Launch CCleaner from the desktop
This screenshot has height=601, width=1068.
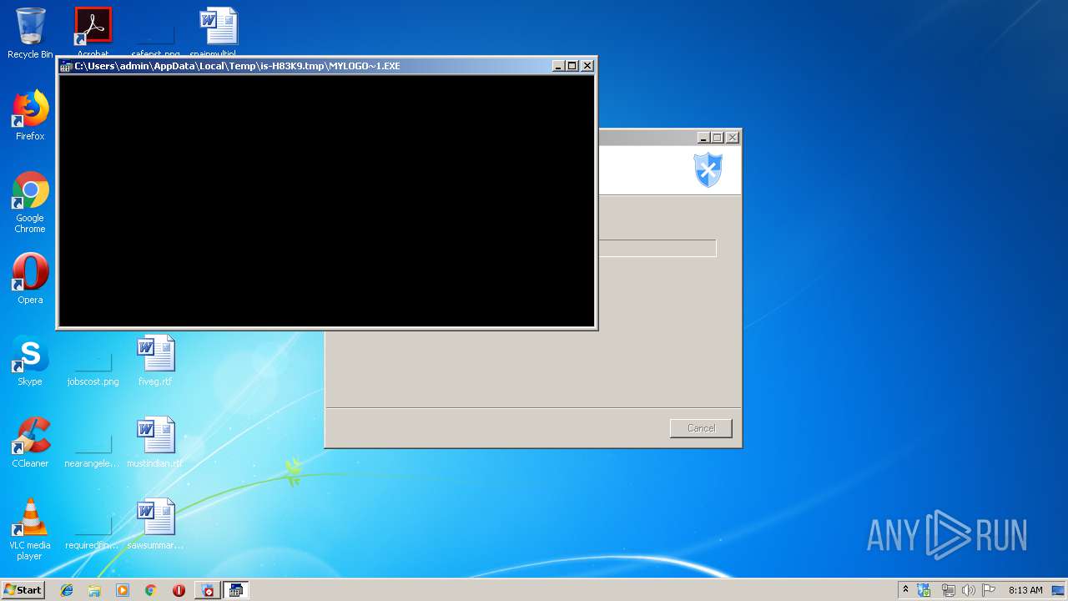click(x=30, y=442)
